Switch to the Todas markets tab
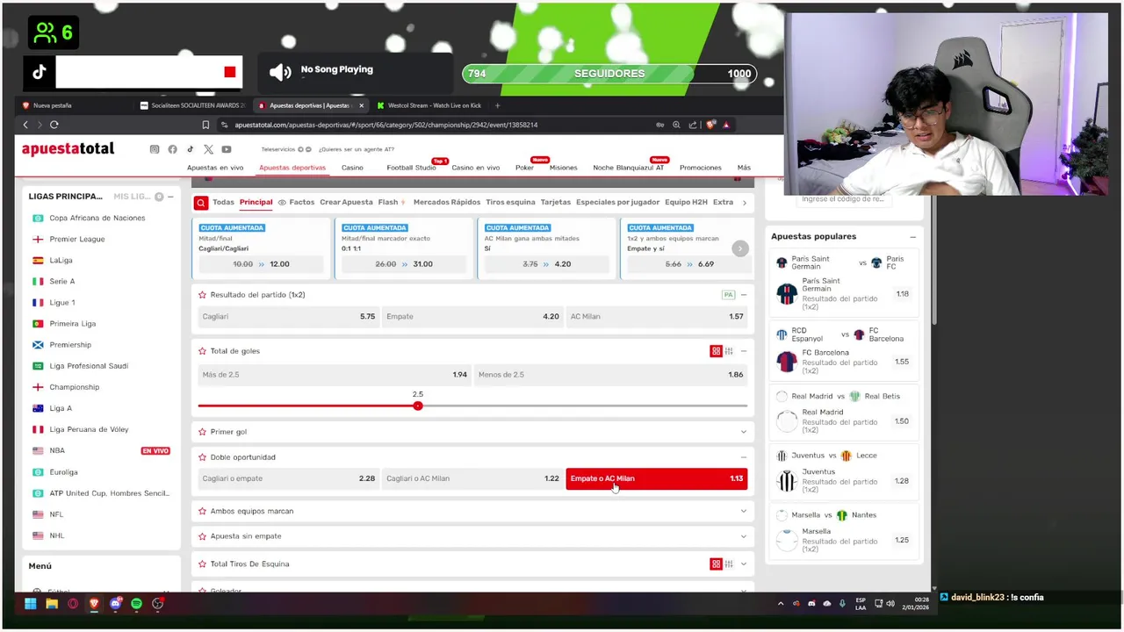1124x632 pixels. point(223,203)
